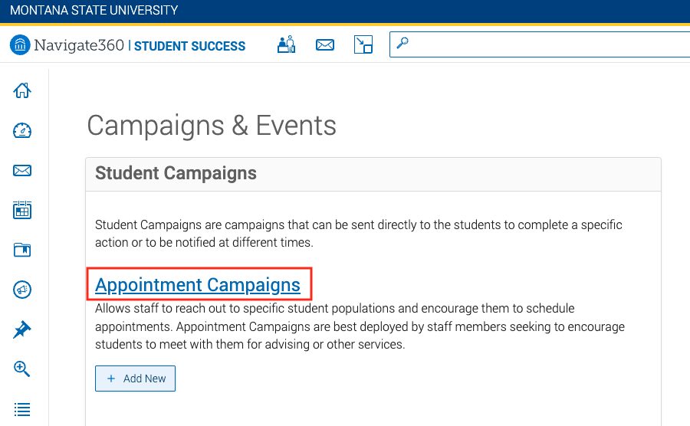The height and width of the screenshot is (426, 690).
Task: Click the Montana State University banner text
Action: point(94,10)
